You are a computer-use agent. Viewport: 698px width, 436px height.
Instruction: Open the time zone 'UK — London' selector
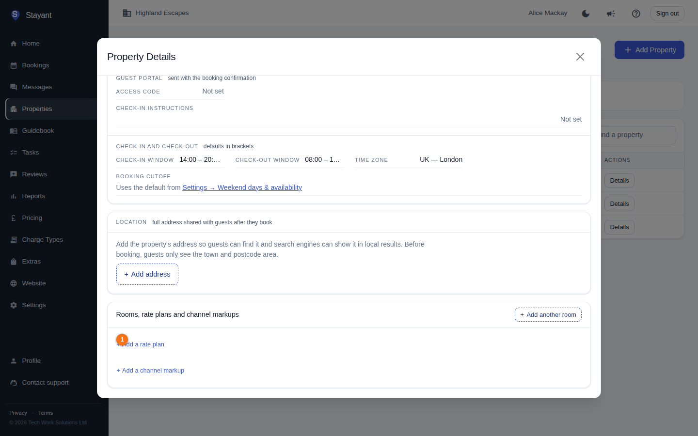tap(441, 159)
